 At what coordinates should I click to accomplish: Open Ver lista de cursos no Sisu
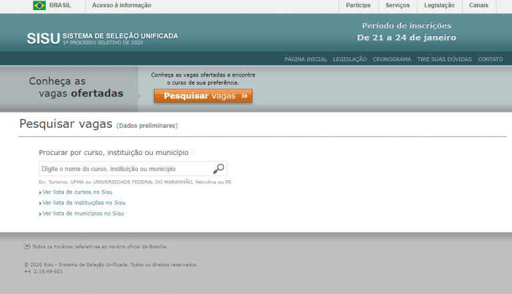[x=77, y=192]
